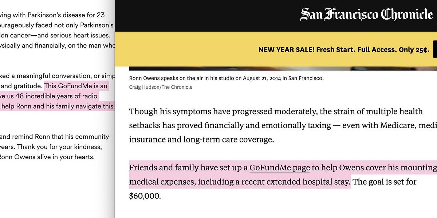
Task: Click the paragraph about Medicare coverage
Action: (x=255, y=125)
